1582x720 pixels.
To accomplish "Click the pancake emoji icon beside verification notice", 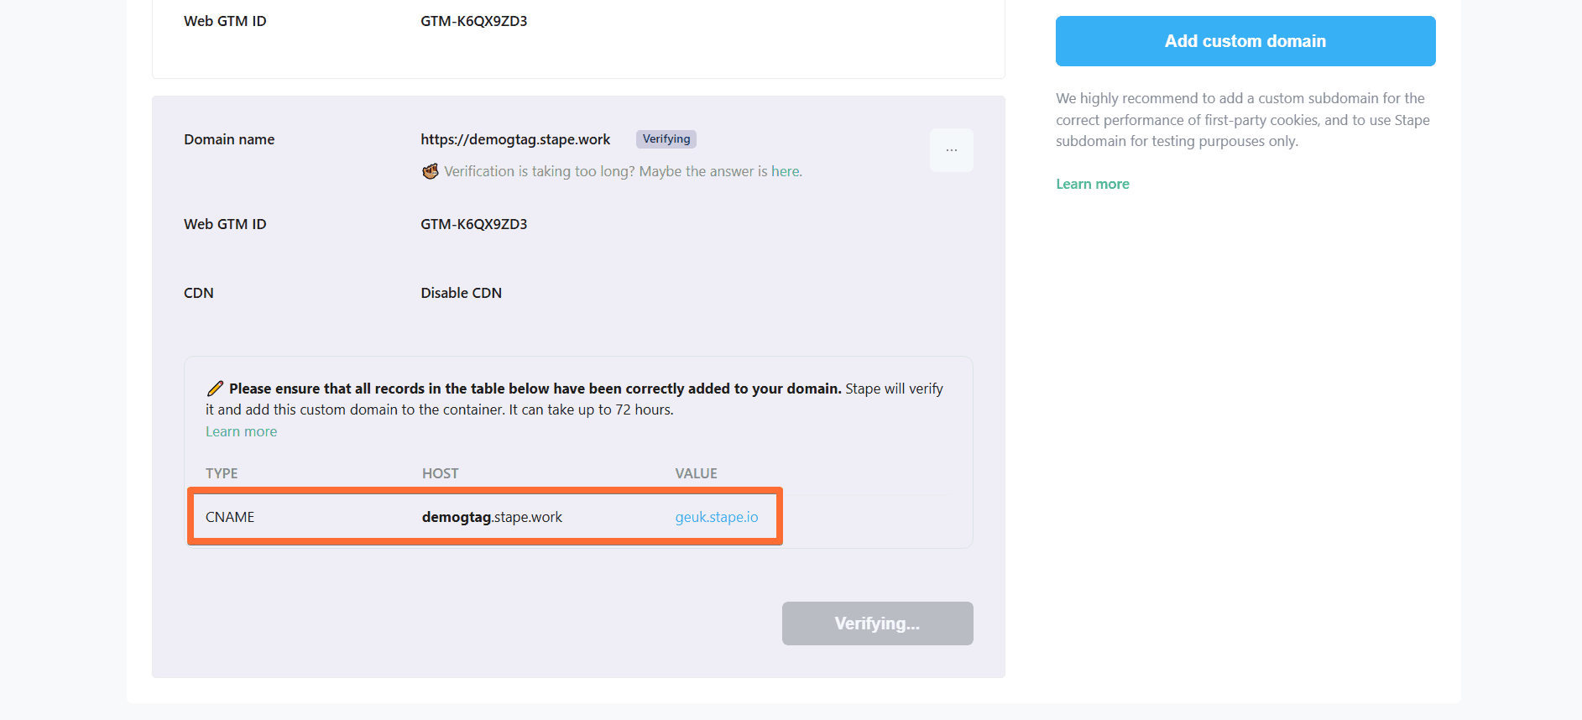I will (x=431, y=171).
